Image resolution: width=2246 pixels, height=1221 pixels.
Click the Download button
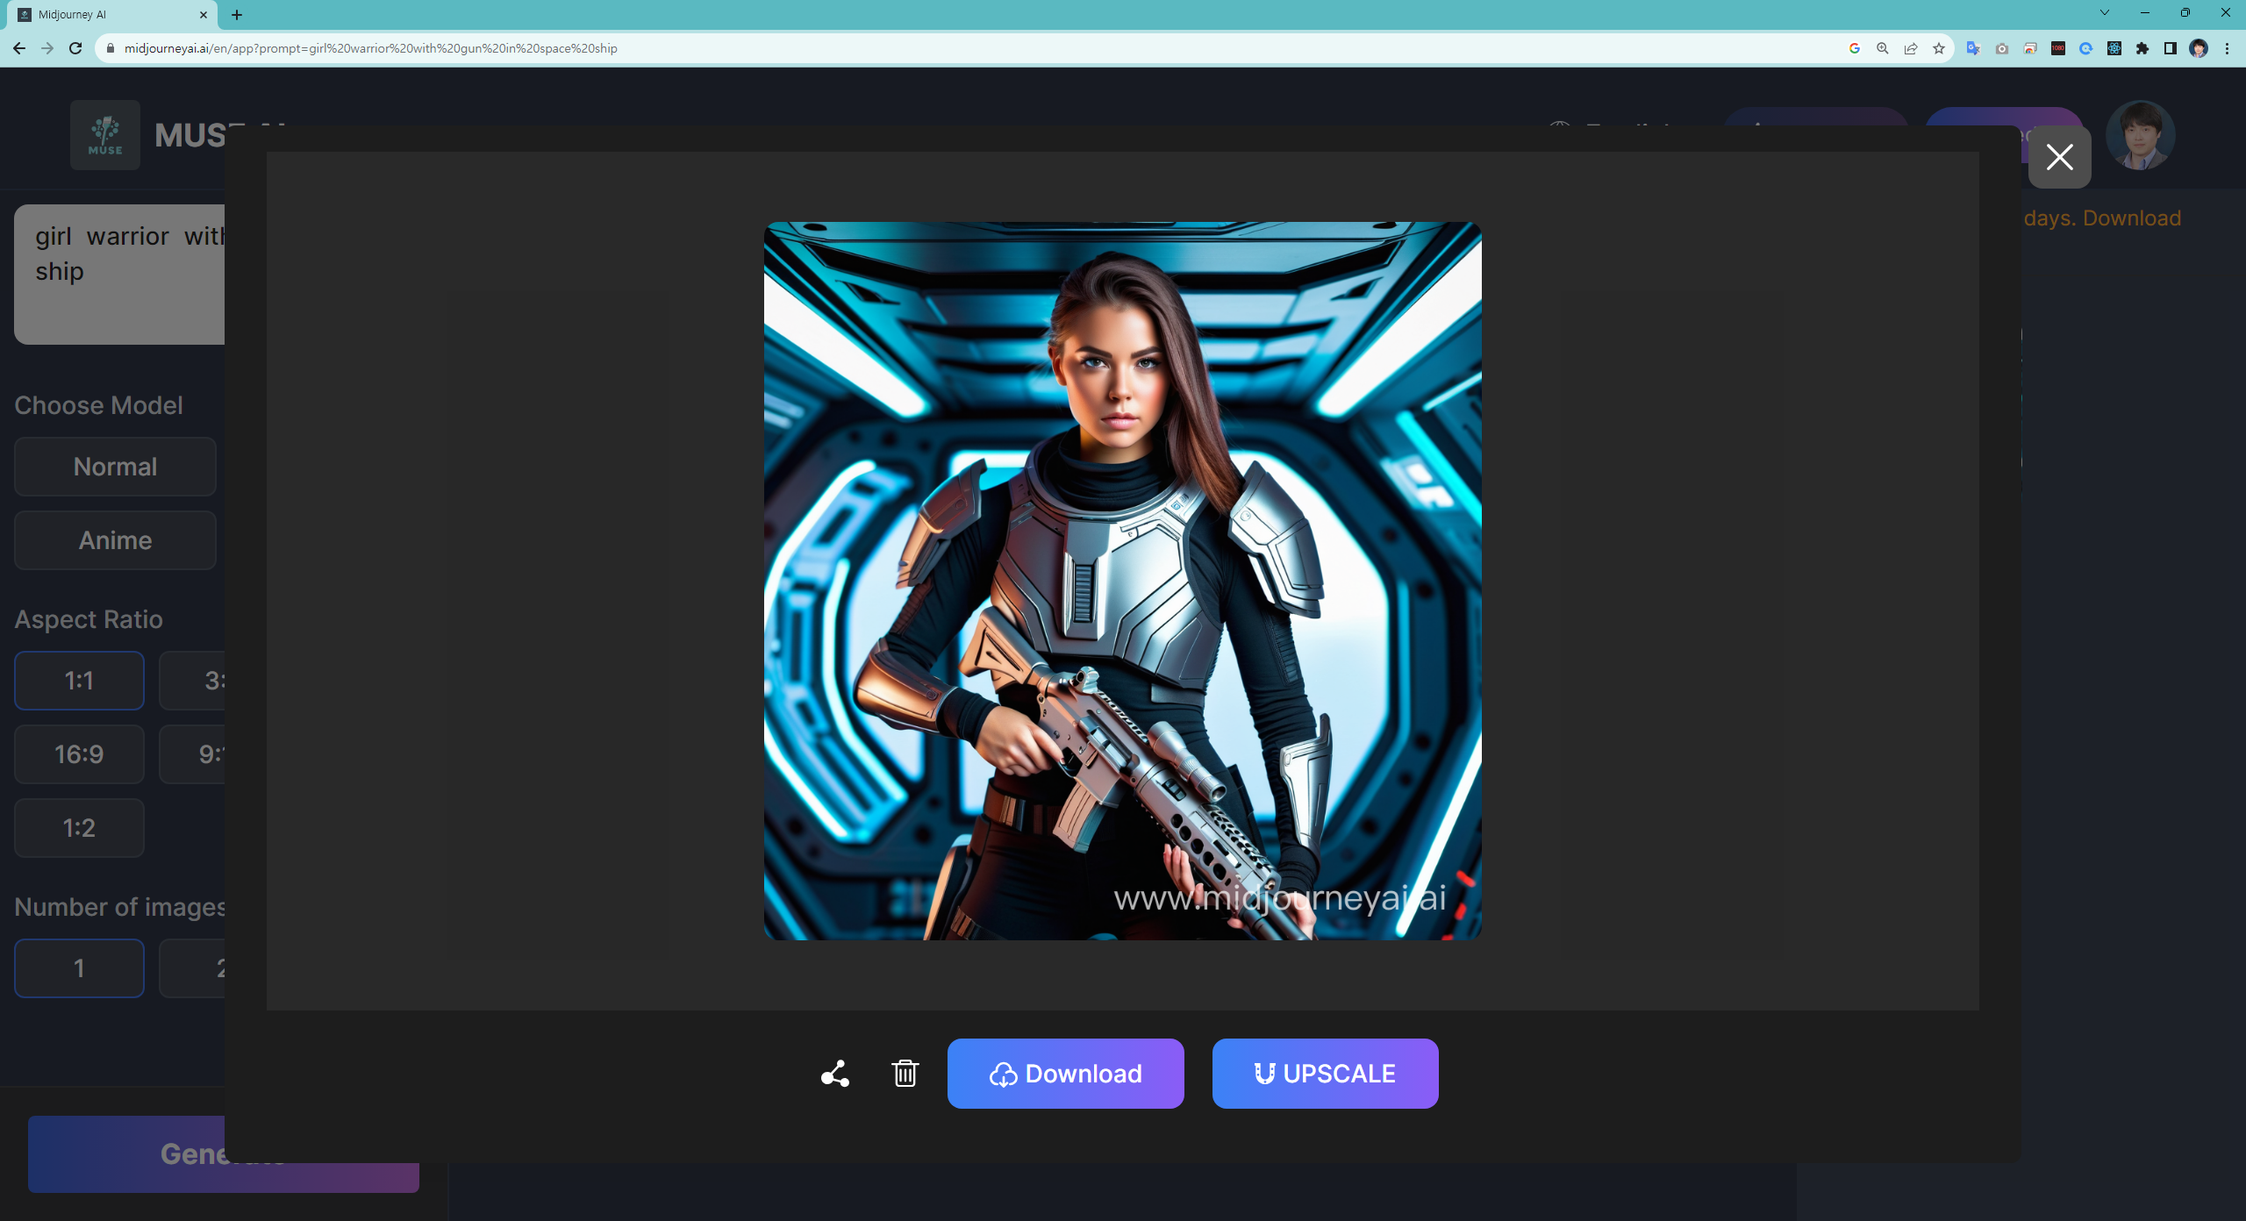coord(1065,1074)
